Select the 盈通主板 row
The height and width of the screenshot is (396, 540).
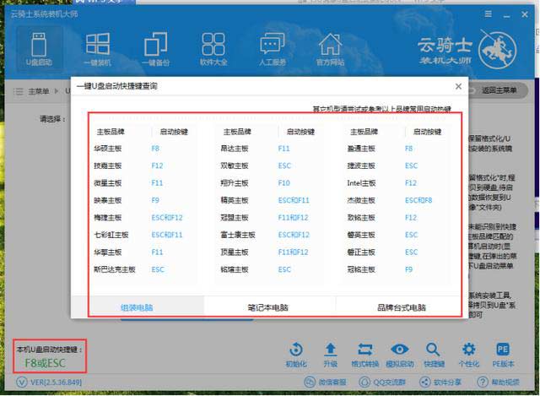click(397, 149)
